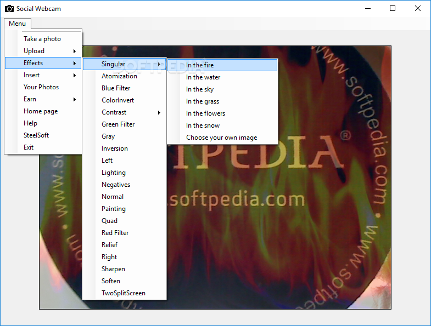This screenshot has height=326, width=431.
Task: Open the Effects submenu
Action: pyautogui.click(x=43, y=63)
